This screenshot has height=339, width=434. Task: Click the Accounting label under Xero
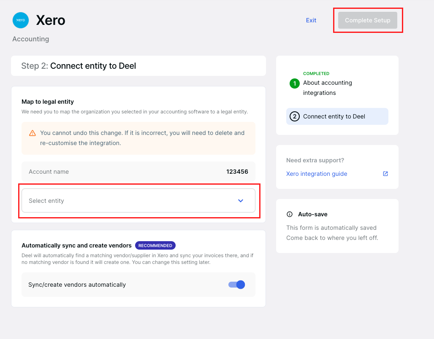(x=31, y=39)
